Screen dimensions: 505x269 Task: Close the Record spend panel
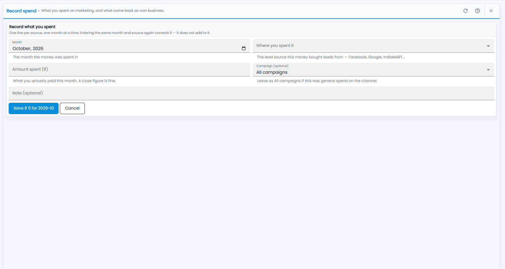(x=491, y=11)
